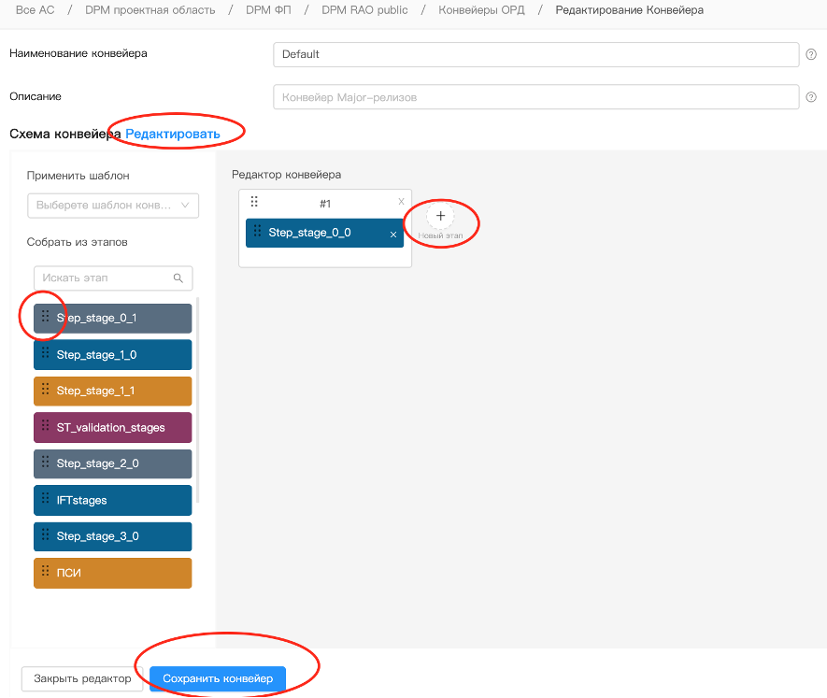Open the conveyor template dropdown
Image resolution: width=827 pixels, height=698 pixels.
click(x=113, y=206)
